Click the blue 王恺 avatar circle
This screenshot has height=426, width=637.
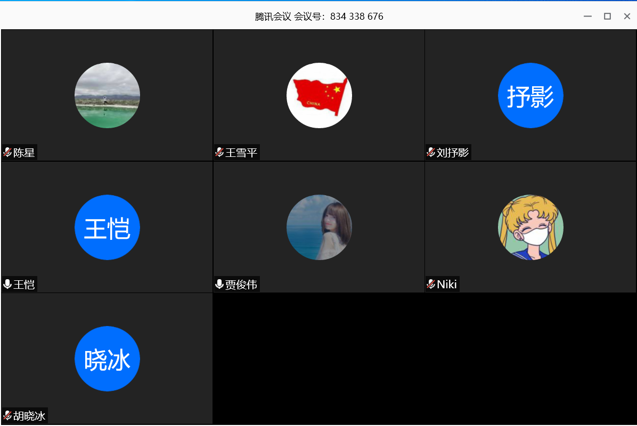107,227
